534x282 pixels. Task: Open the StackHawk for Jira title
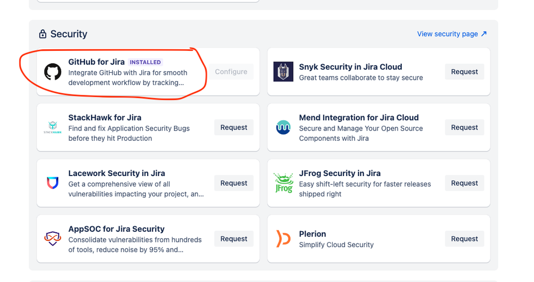click(105, 118)
